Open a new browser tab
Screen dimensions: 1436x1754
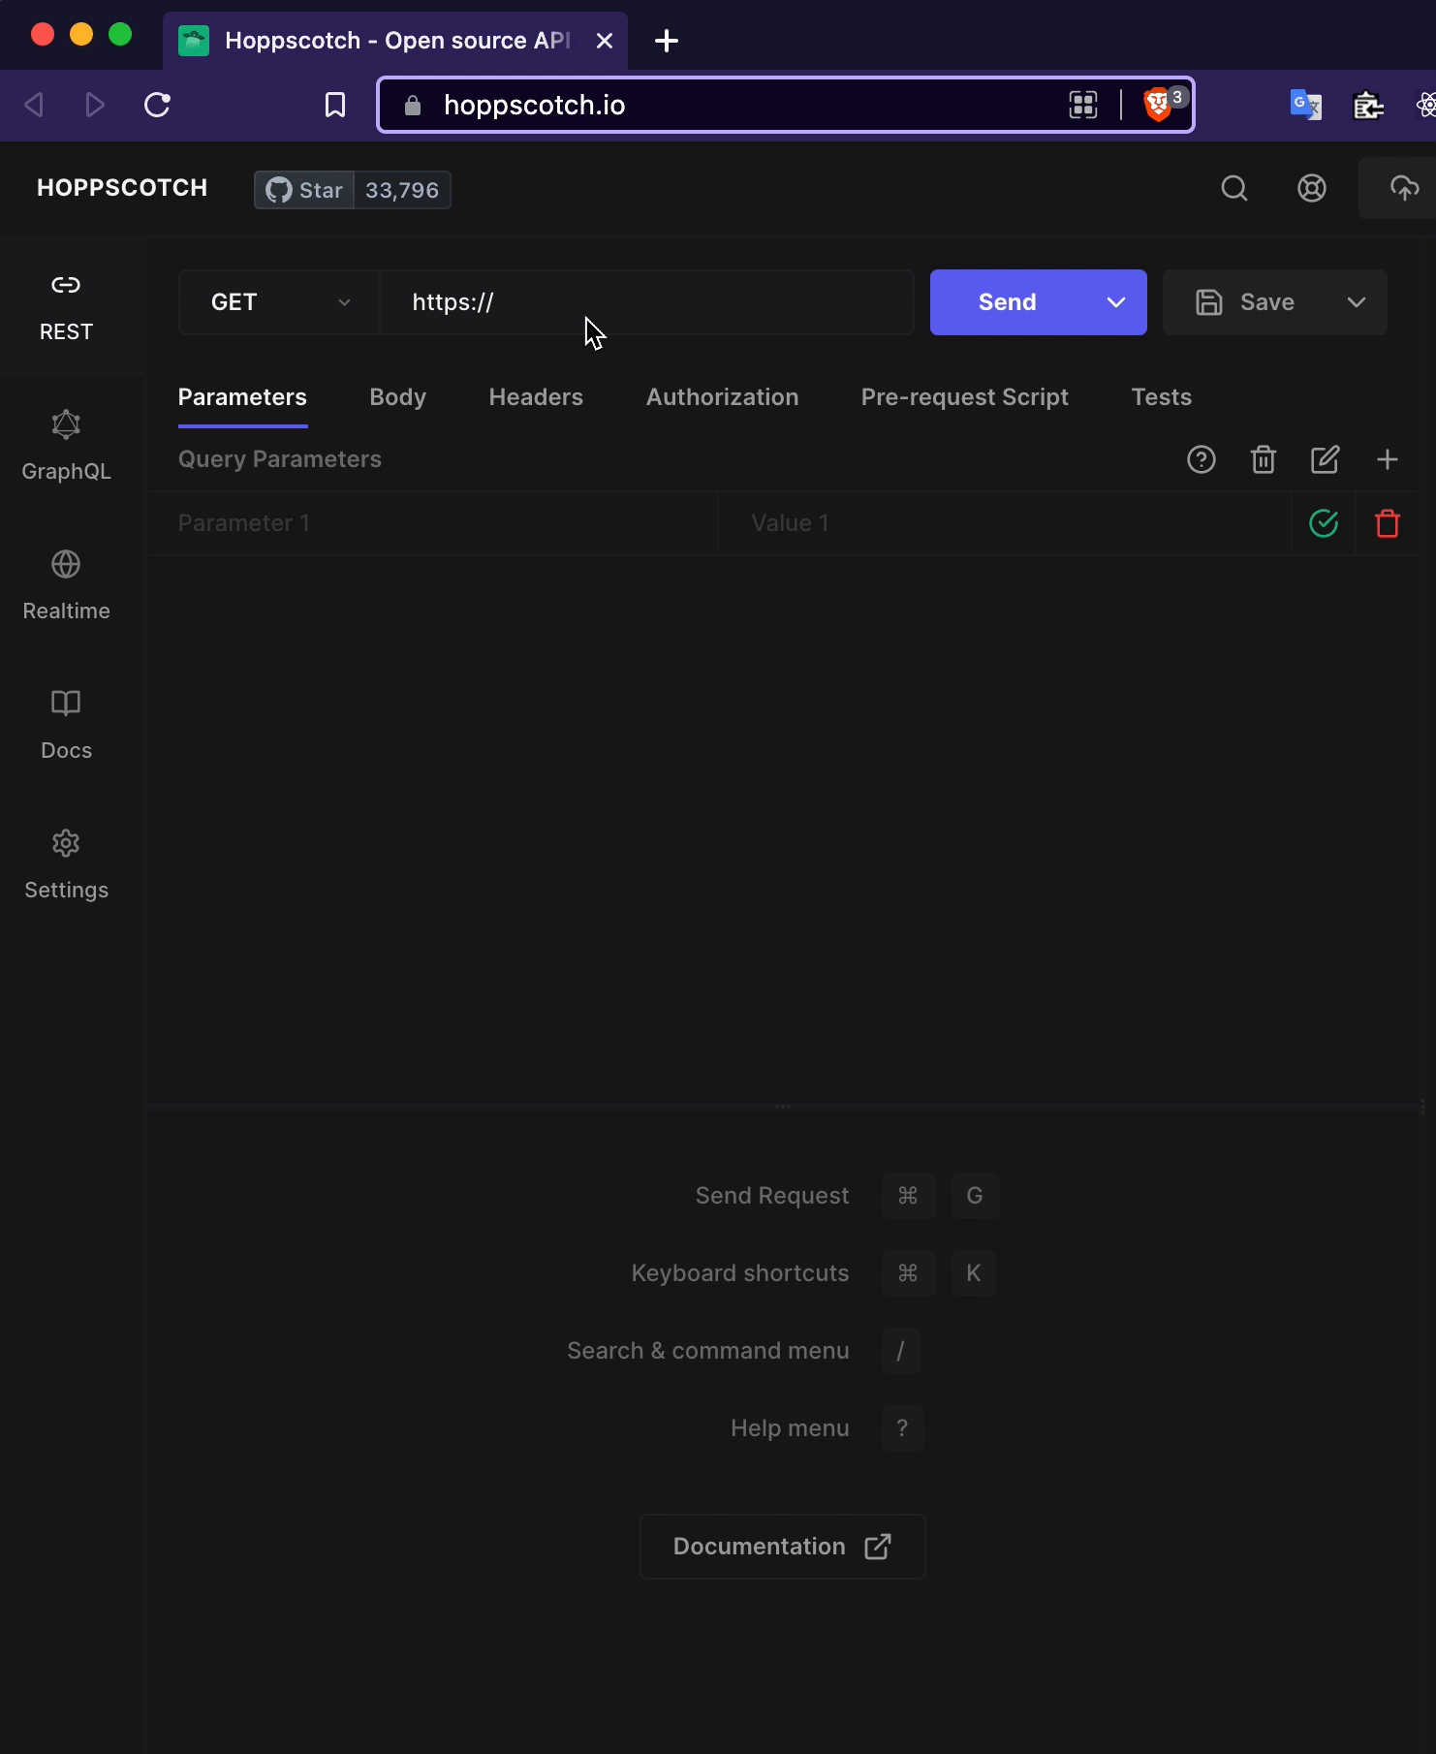click(x=667, y=41)
